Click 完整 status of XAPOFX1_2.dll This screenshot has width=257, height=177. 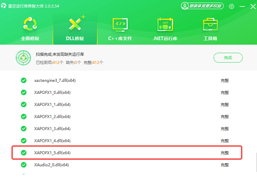click(x=224, y=117)
